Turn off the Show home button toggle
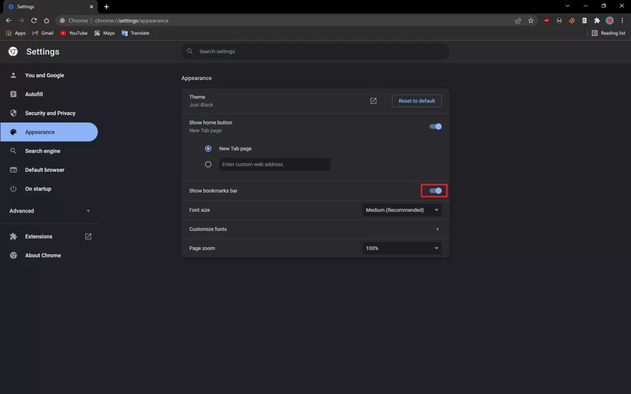Screen dimensions: 631x394 (x=436, y=126)
